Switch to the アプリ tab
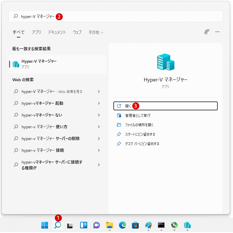 click(37, 32)
